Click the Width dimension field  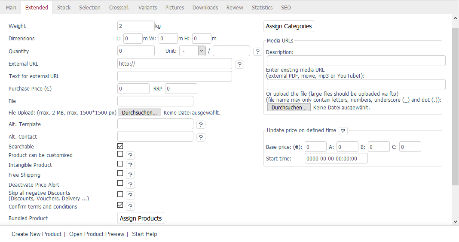pyautogui.click(x=168, y=39)
